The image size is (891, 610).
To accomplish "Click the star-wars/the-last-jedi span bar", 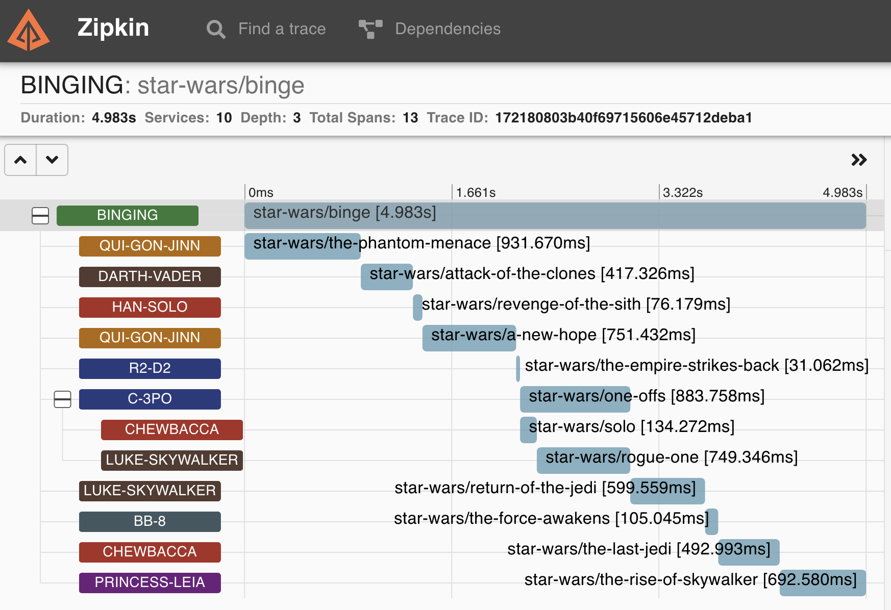I will point(749,552).
